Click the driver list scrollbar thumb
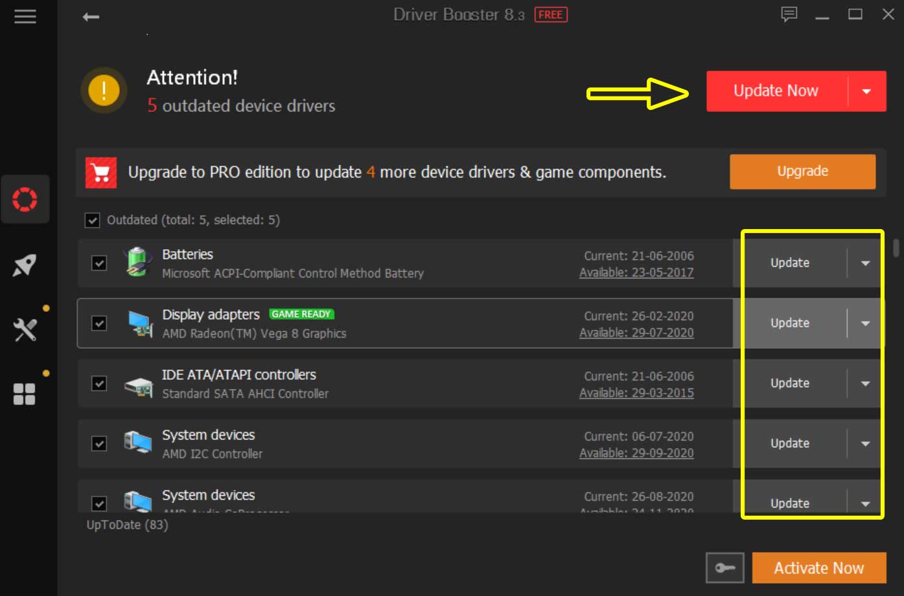The width and height of the screenshot is (904, 596). [x=896, y=248]
